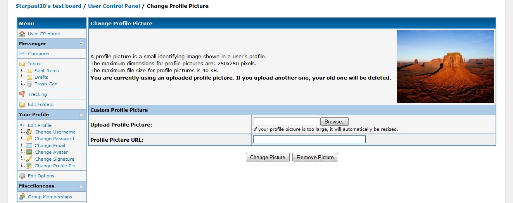Click the User CP Home house icon
513x203 pixels.
tap(22, 34)
